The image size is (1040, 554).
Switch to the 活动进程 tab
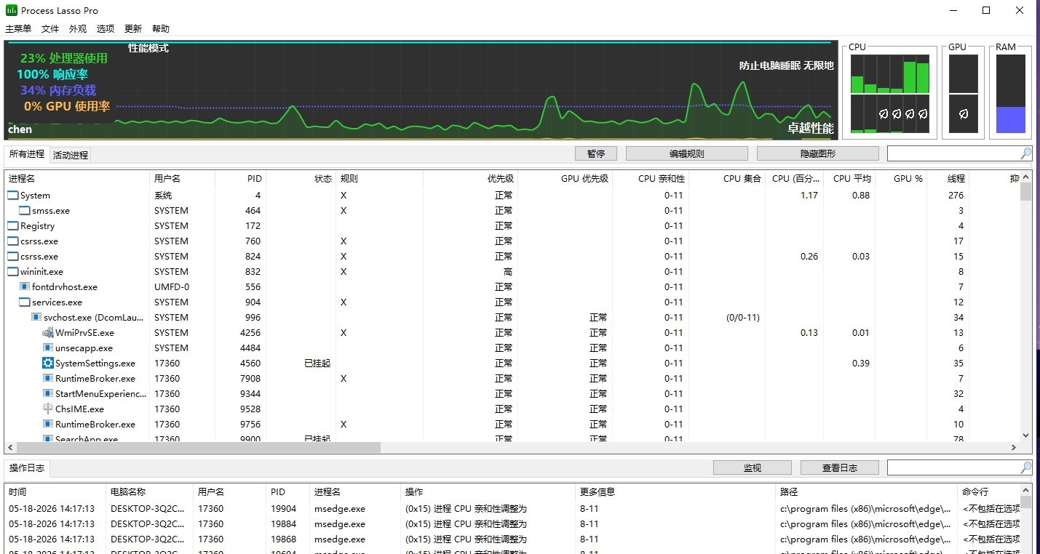pyautogui.click(x=71, y=155)
